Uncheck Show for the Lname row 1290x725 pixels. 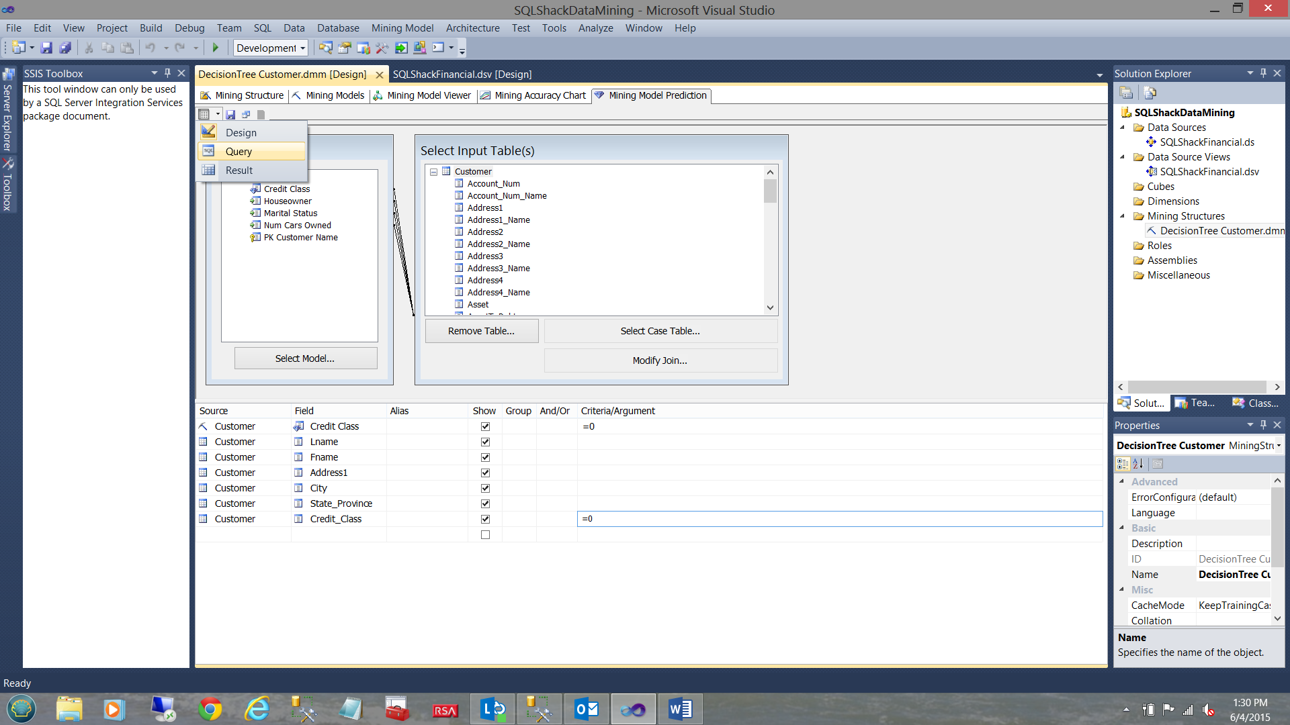(x=485, y=442)
